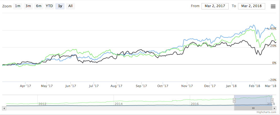
Task: Choose the YTD zoom option
Action: click(x=49, y=6)
